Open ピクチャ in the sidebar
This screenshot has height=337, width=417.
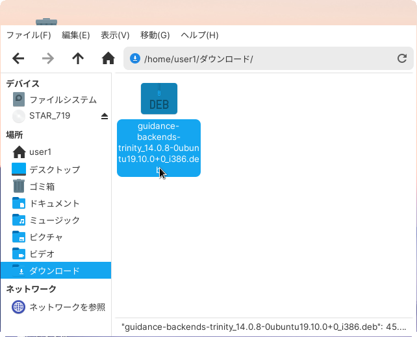[56, 237]
